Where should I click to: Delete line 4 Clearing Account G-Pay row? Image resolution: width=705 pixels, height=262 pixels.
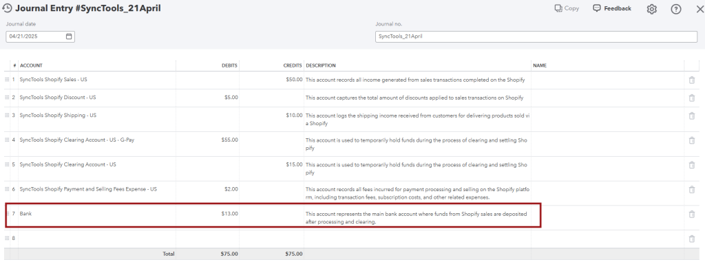(x=691, y=140)
